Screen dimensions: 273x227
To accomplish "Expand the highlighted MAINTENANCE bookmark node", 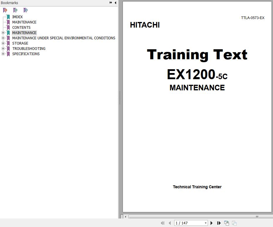I will [3, 33].
